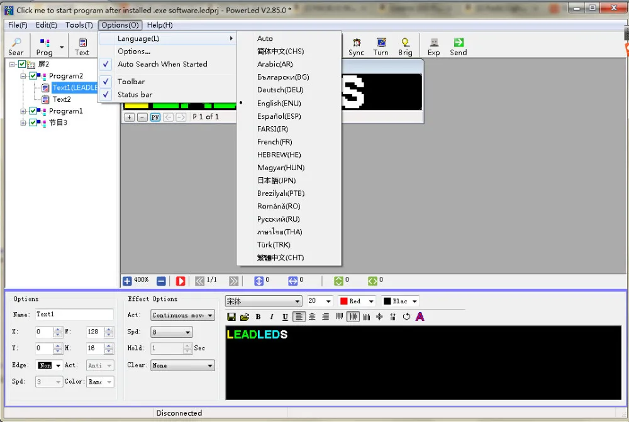
Task: Select Deutsch(DEU) from language list
Action: pyautogui.click(x=281, y=90)
